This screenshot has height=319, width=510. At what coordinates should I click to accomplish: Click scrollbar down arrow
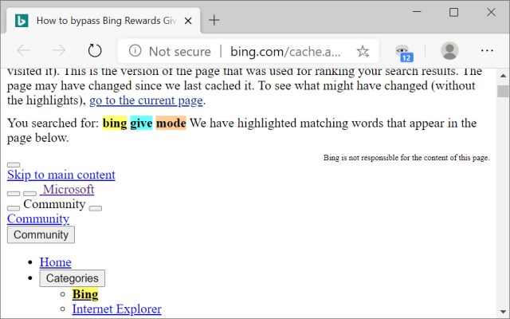click(503, 312)
